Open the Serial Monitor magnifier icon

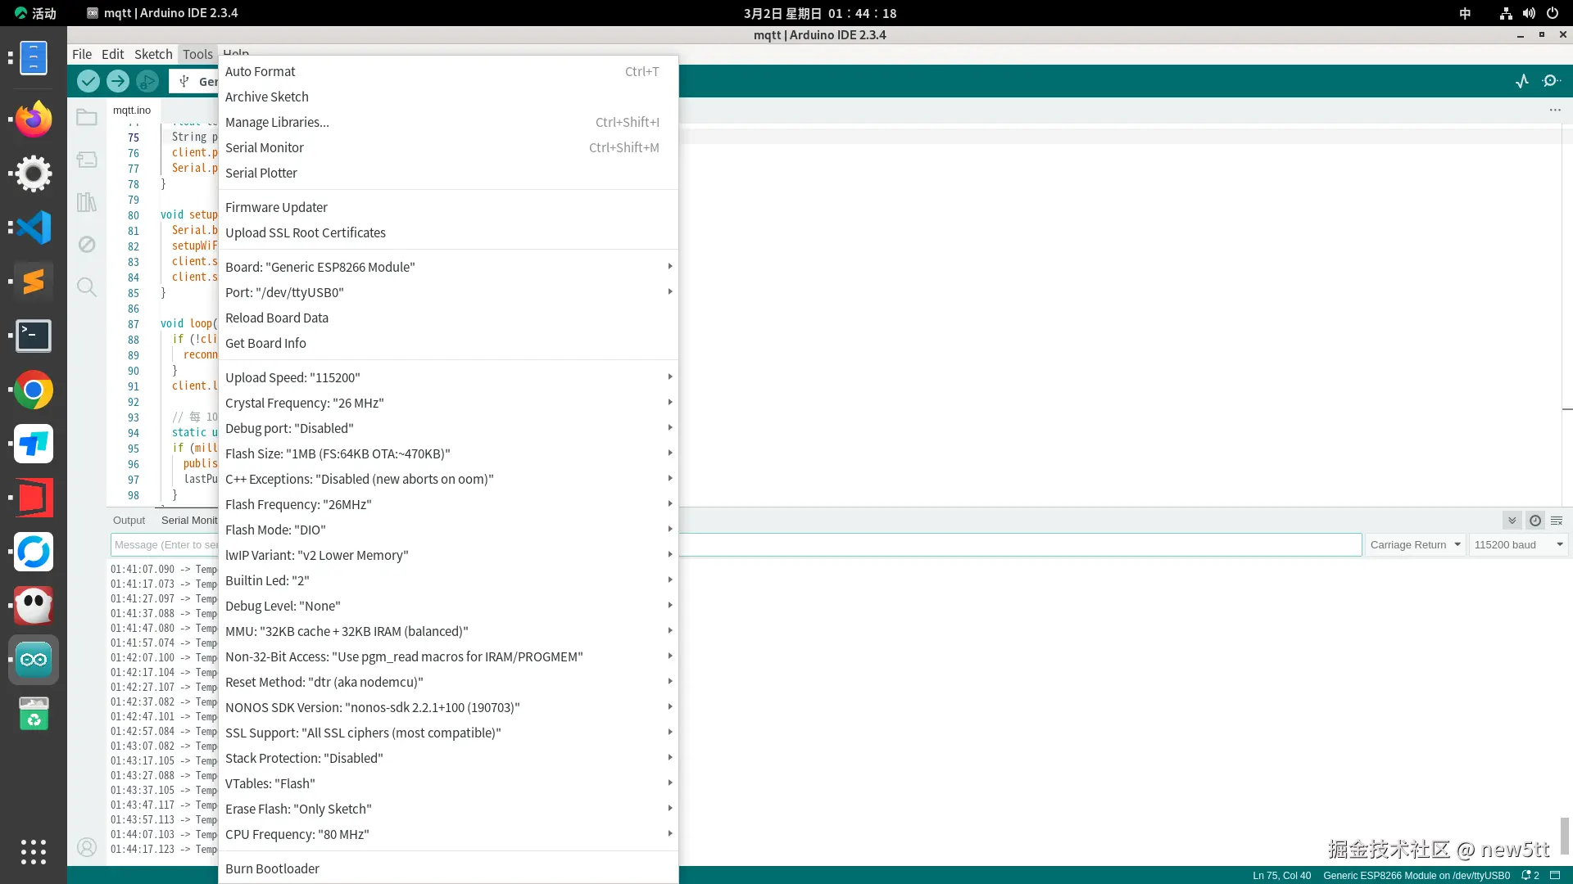click(x=1551, y=81)
